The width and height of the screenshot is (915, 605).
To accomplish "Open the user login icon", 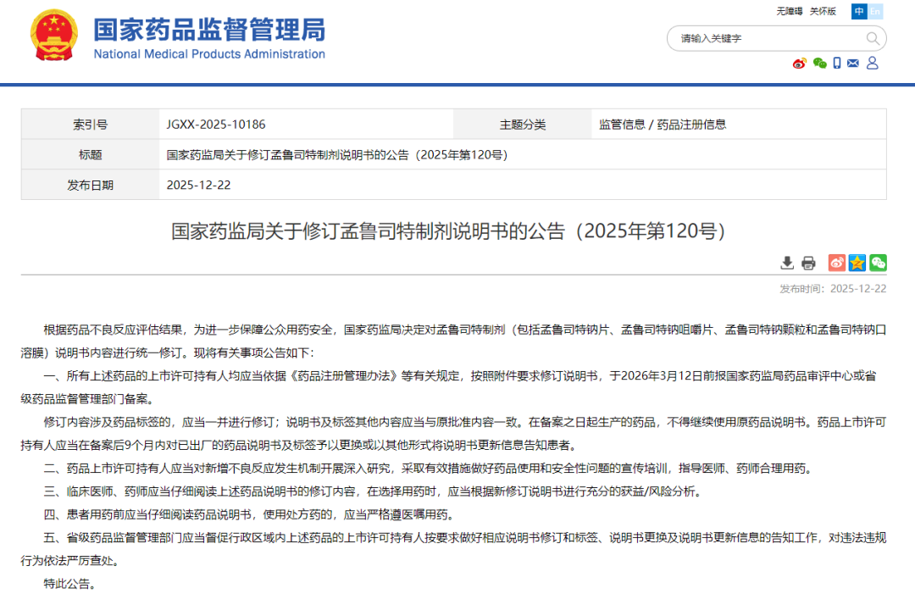I will pyautogui.click(x=873, y=63).
